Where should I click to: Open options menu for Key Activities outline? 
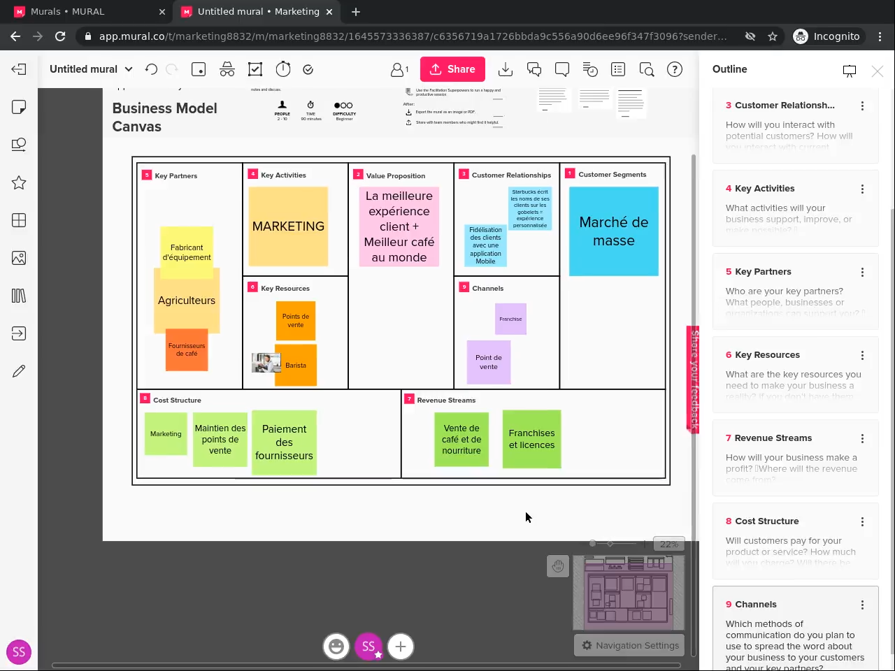pos(862,189)
